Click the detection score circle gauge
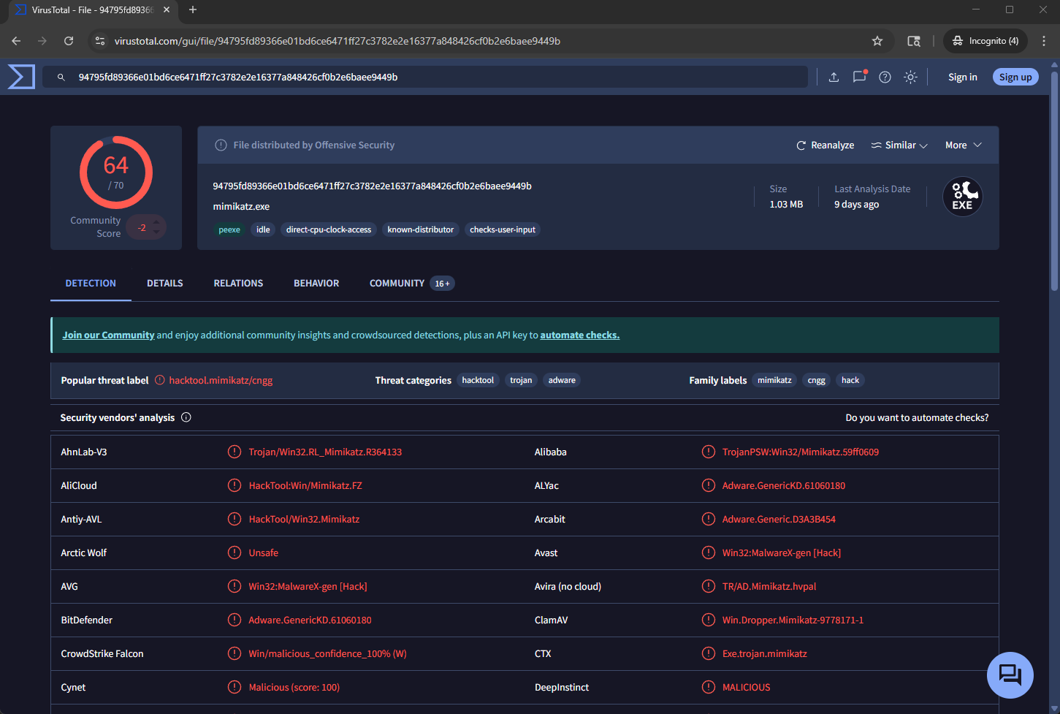 point(116,172)
